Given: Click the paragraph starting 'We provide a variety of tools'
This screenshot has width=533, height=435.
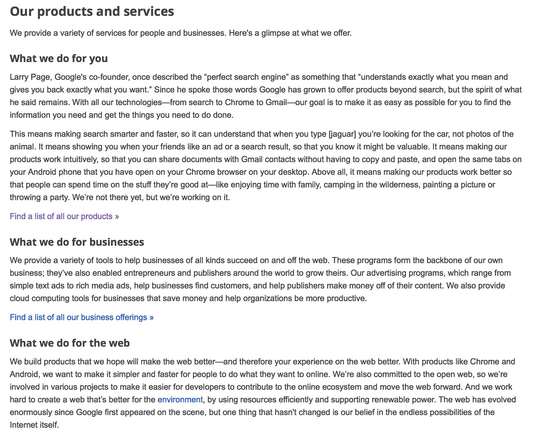Looking at the screenshot, I should [x=261, y=279].
